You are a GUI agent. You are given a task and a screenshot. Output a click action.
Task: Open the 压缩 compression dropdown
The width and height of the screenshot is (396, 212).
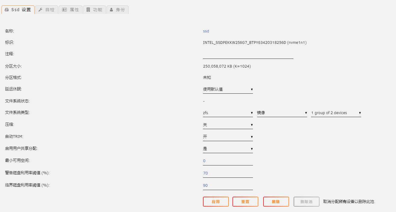click(x=228, y=125)
